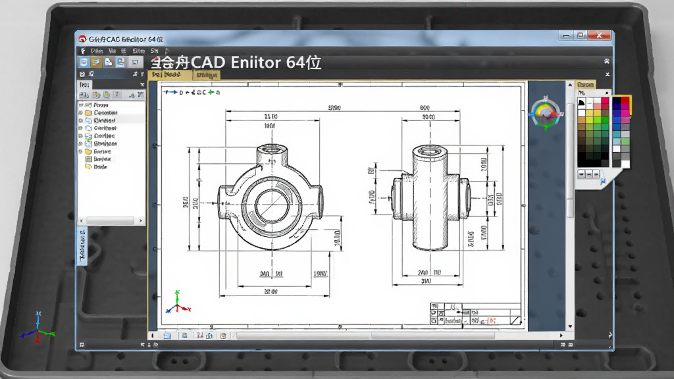The image size is (674, 379).
Task: Open the 'Pilm' menu in the menu bar
Action: click(x=97, y=51)
